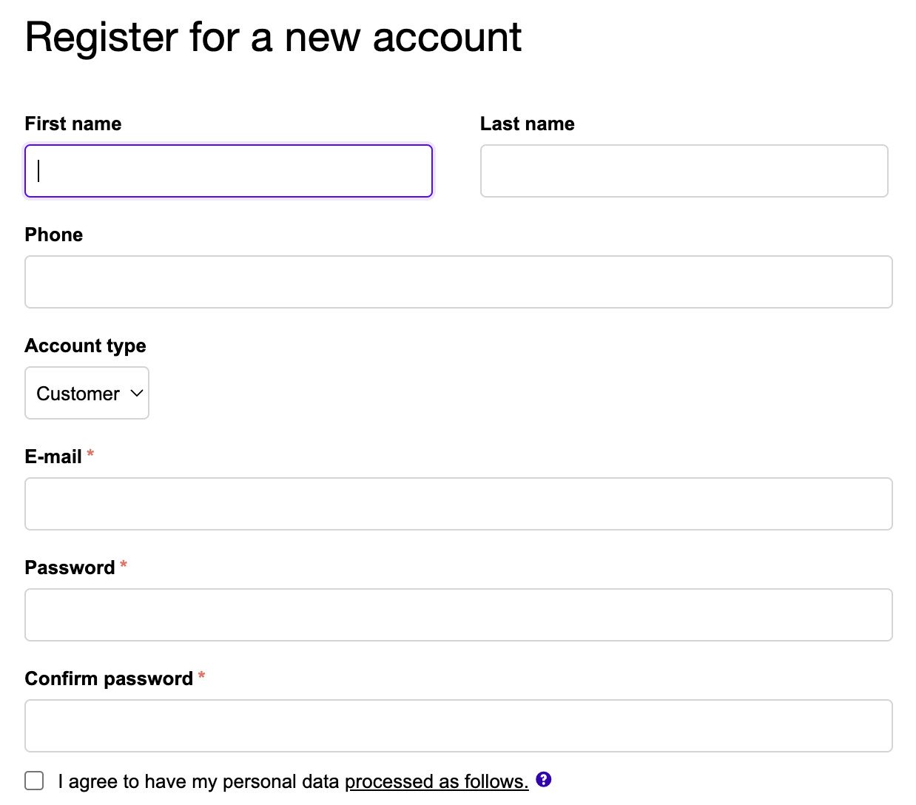Image resolution: width=916 pixels, height=805 pixels.
Task: Click the 'Password' field label
Action: pyautogui.click(x=70, y=567)
